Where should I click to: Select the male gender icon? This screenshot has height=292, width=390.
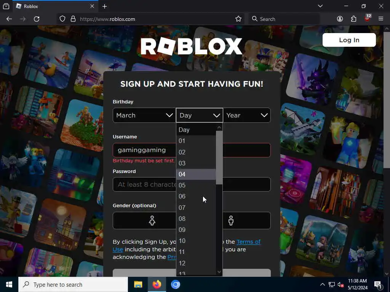point(231,221)
